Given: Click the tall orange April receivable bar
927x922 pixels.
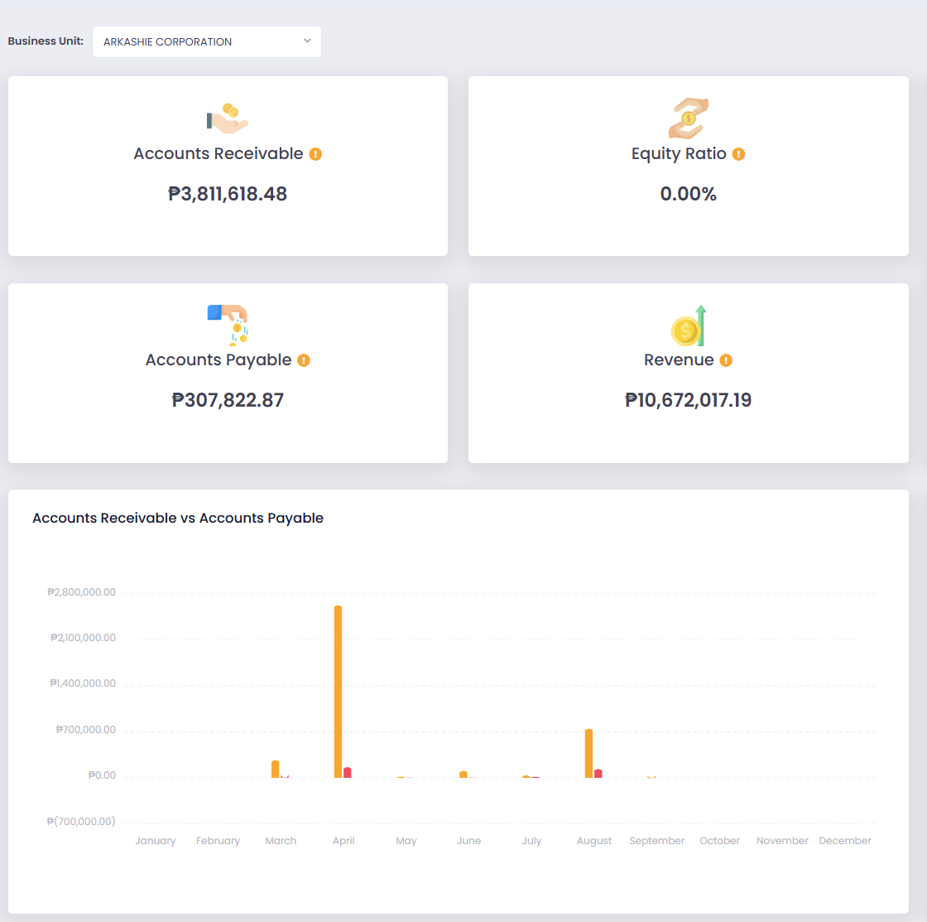Looking at the screenshot, I should (339, 691).
